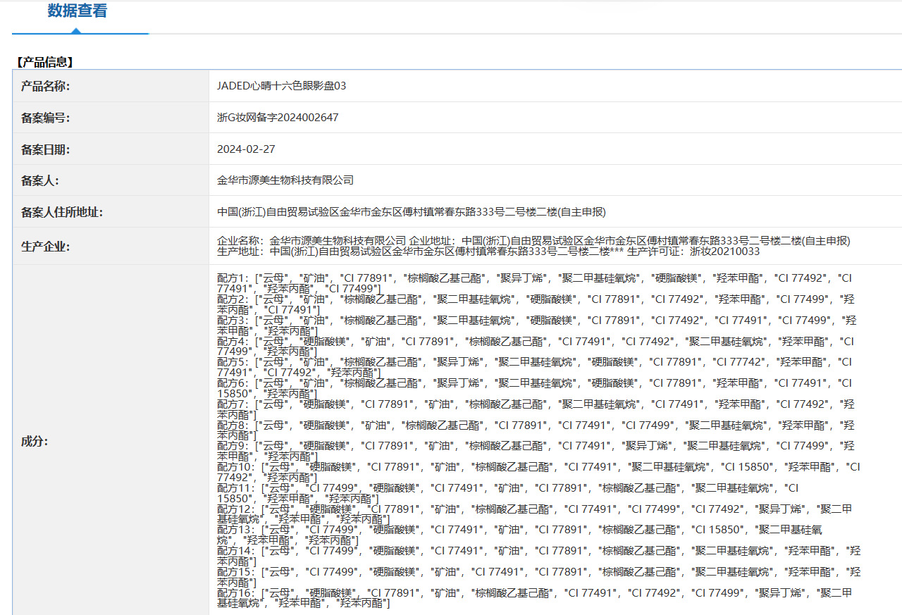Click the 配方2 ingredient list
Image resolution: width=902 pixels, height=615 pixels.
[536, 304]
